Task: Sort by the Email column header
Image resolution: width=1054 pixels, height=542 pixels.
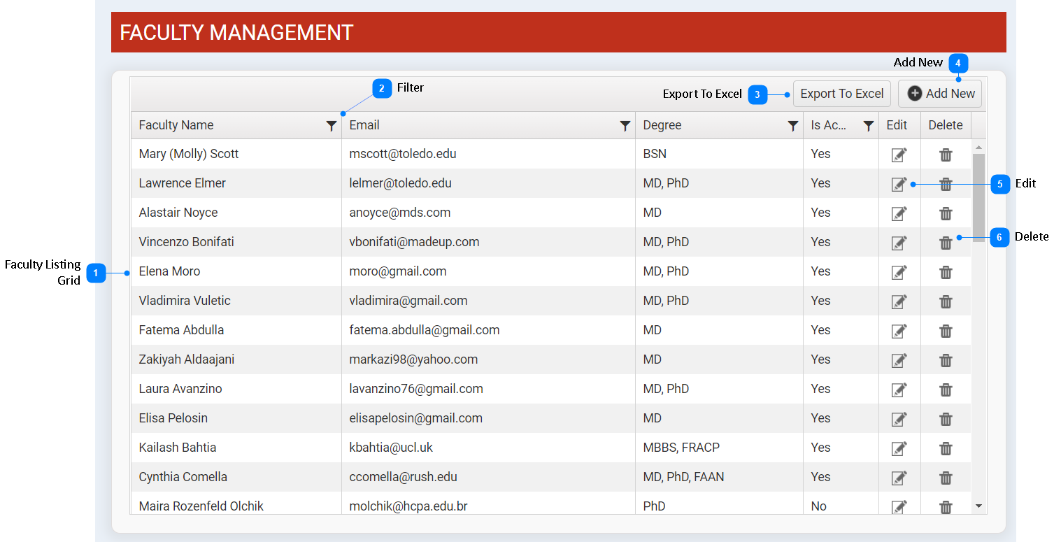Action: click(364, 125)
